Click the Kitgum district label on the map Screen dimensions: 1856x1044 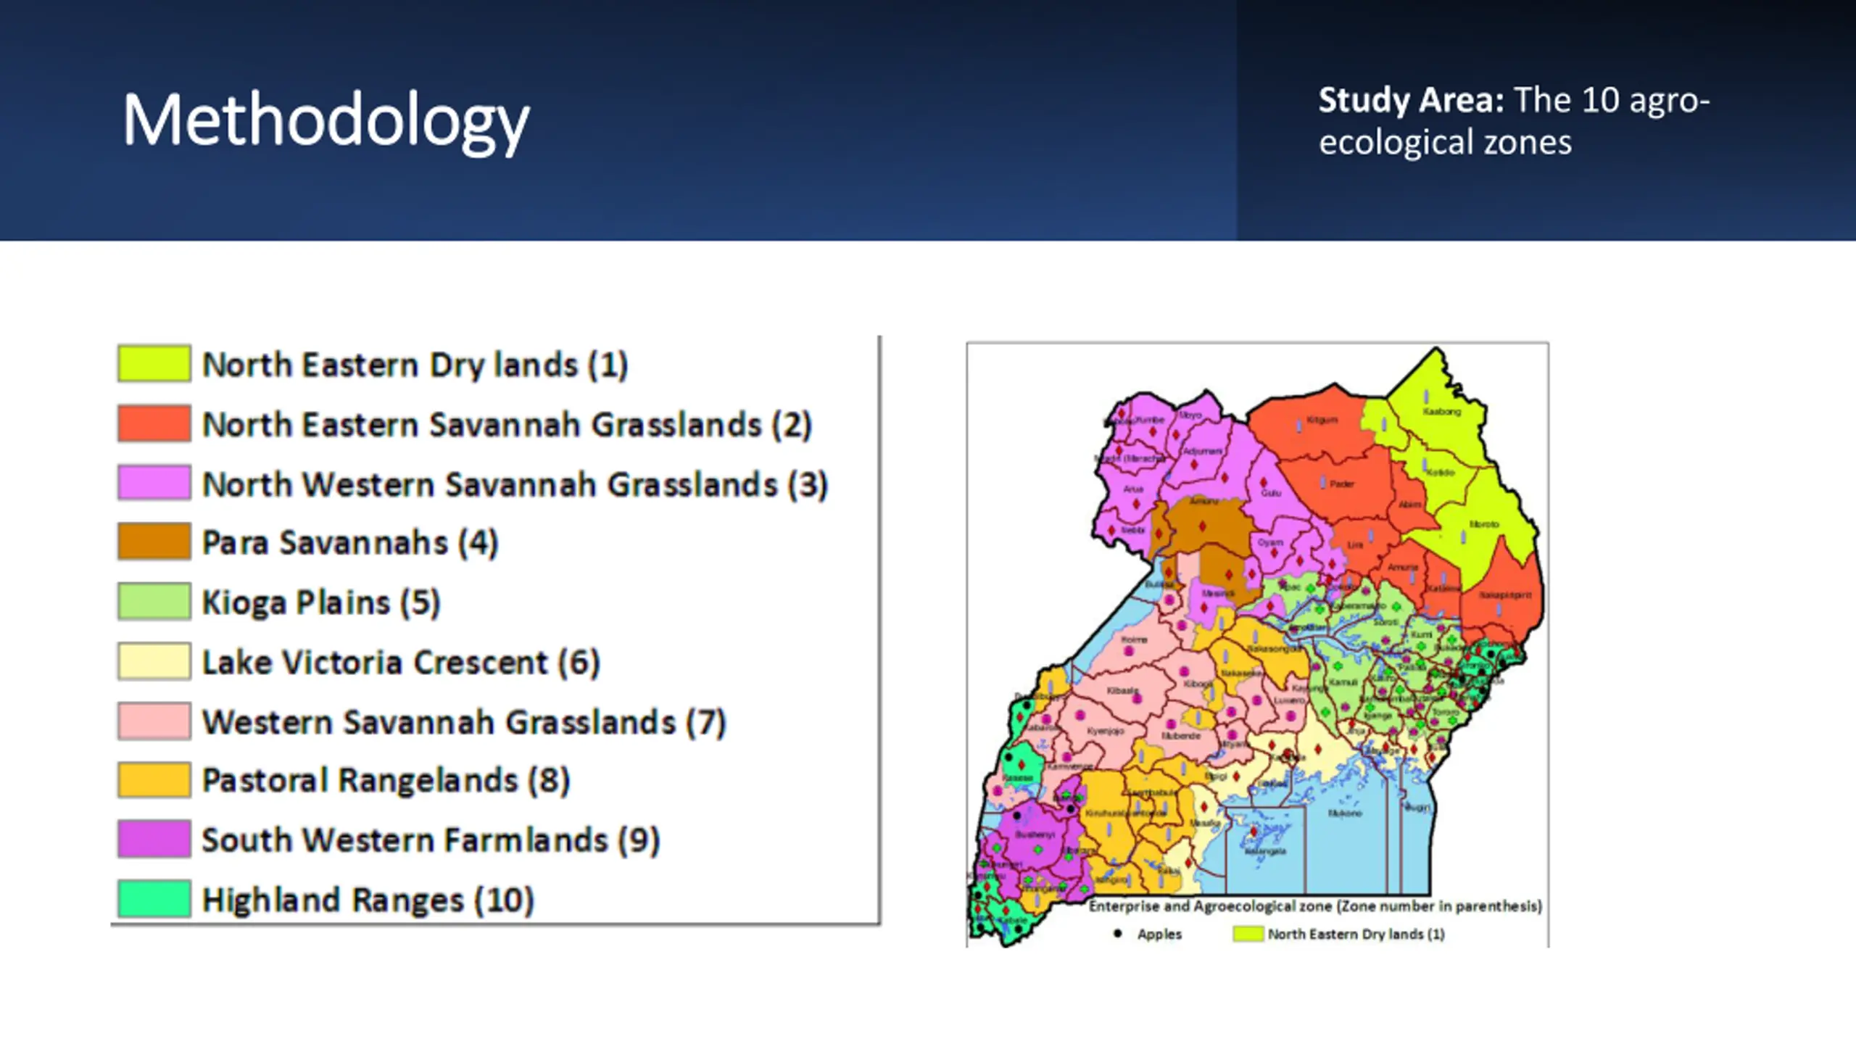(x=1322, y=420)
